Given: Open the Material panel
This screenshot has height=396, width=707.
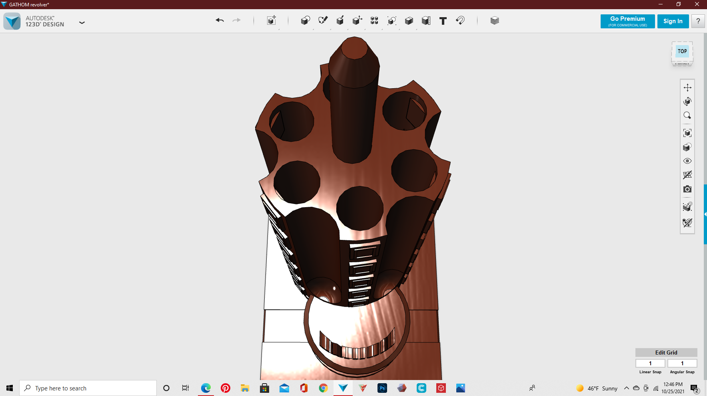Looking at the screenshot, I should (x=495, y=20).
